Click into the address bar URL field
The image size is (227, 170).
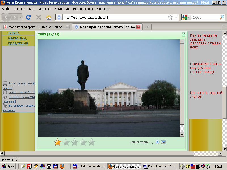coord(115,18)
